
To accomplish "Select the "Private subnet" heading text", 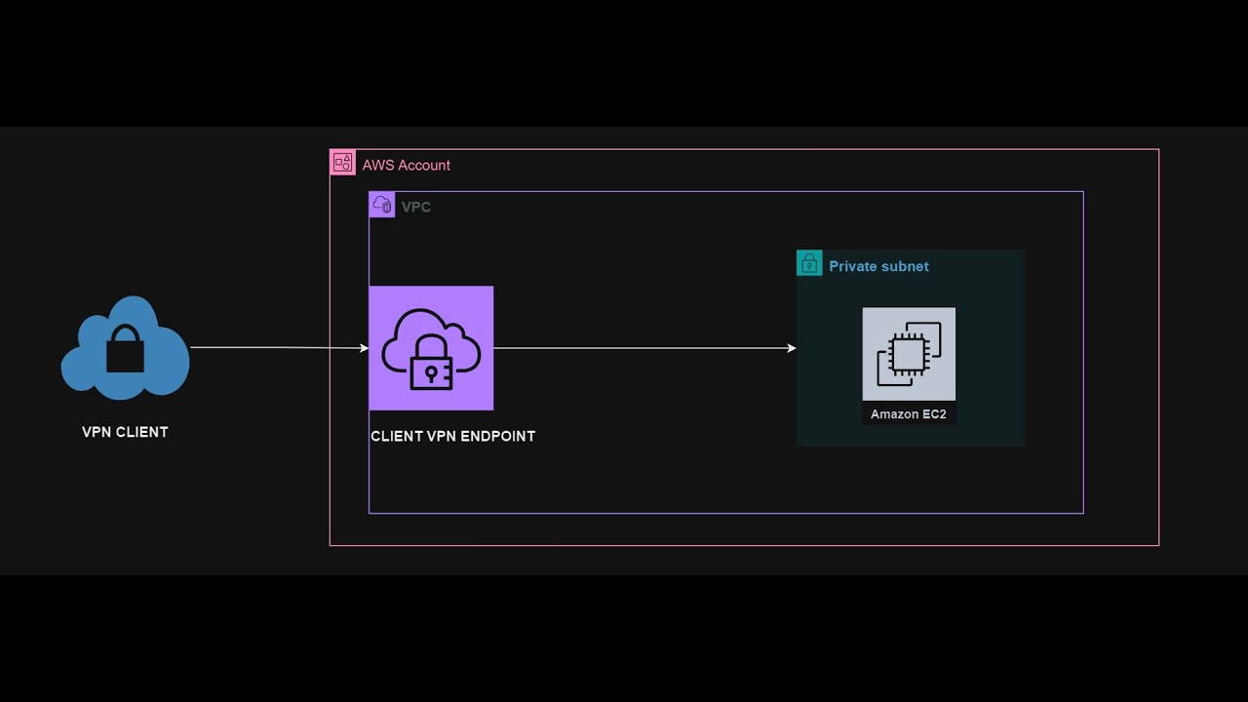I will tap(878, 266).
